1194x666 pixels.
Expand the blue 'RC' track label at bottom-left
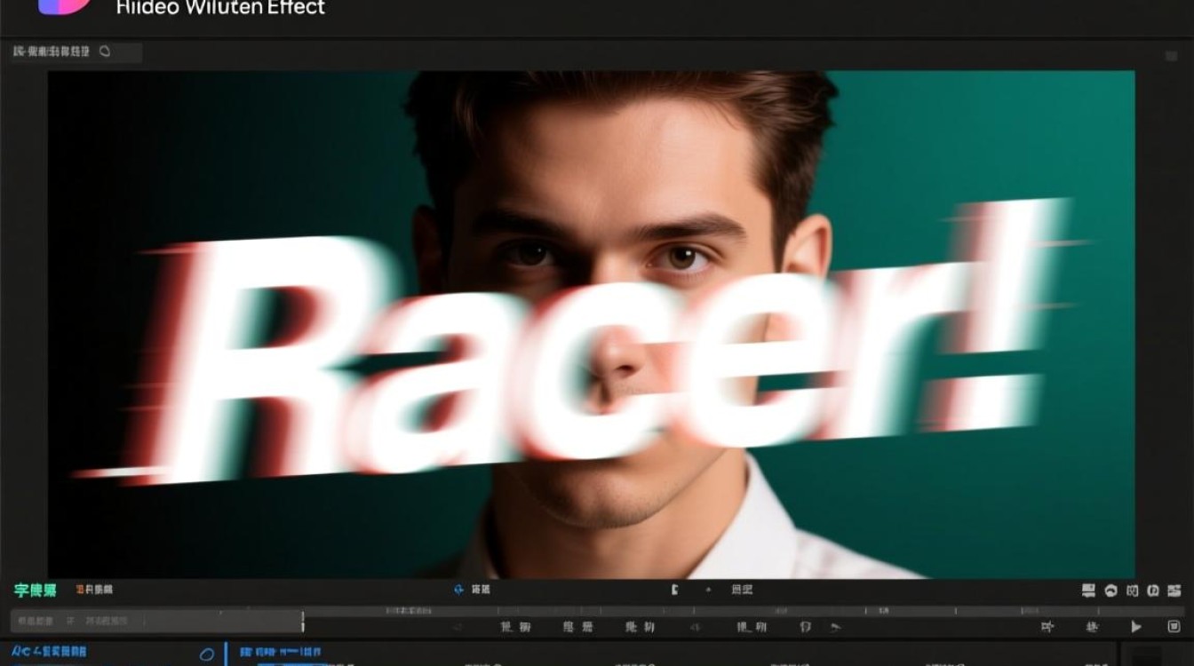coord(50,653)
